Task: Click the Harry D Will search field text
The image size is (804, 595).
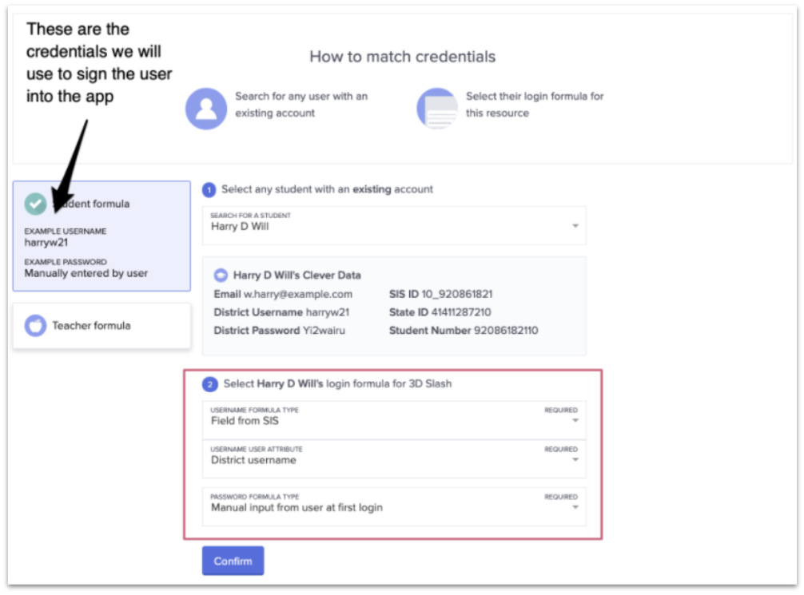Action: point(240,227)
